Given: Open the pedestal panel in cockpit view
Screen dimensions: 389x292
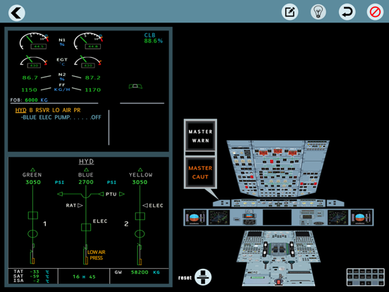Looking at the screenshot, I should (278, 258).
